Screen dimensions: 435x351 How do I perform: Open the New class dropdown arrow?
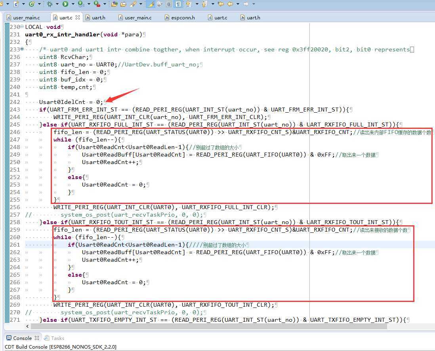click(x=39, y=4)
